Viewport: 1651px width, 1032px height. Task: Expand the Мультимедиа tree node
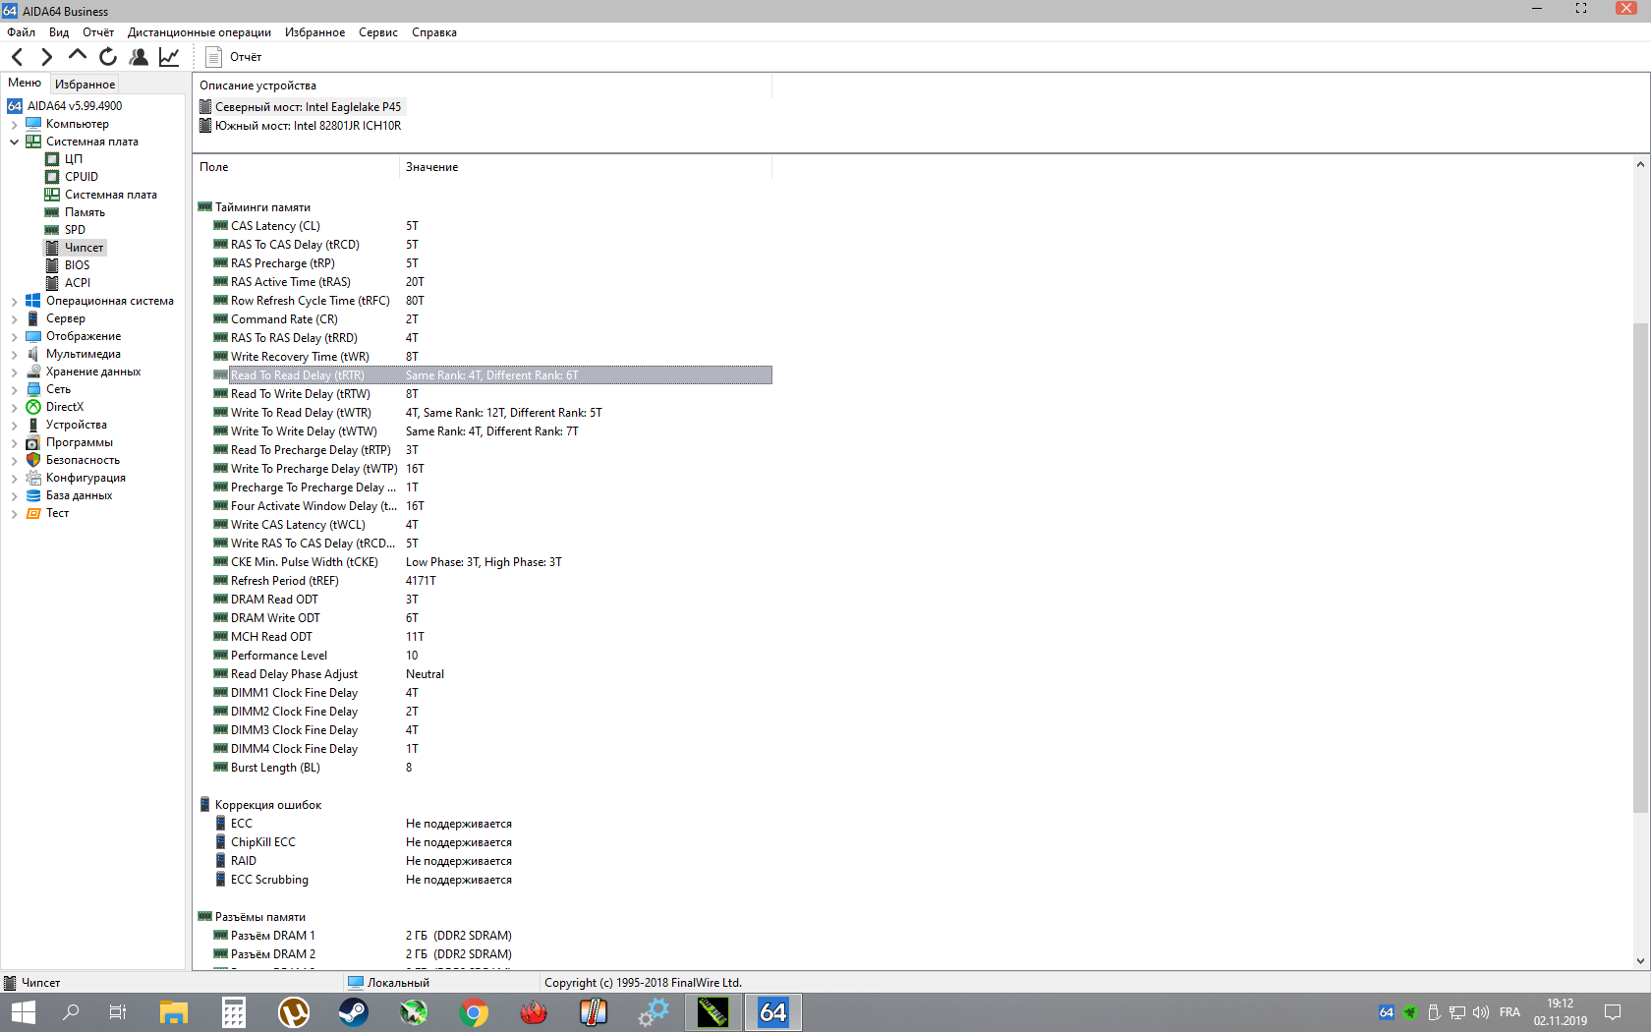[15, 354]
